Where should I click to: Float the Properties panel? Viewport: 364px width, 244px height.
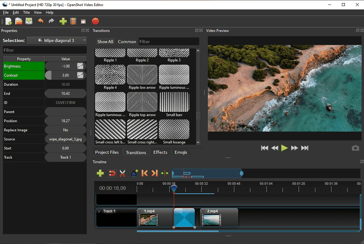[x=83, y=30]
